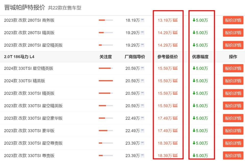Open trend chart icon next to 18.39万 of 尊贵版
Viewport: 245px width, 161px height.
(175, 155)
